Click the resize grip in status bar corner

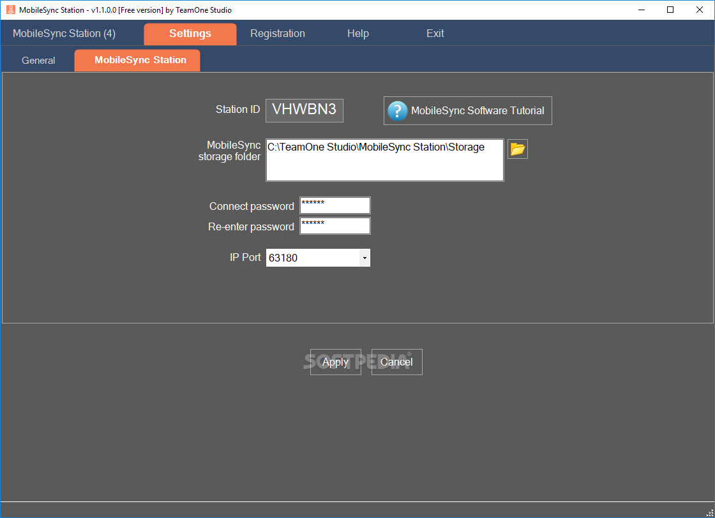pos(709,512)
